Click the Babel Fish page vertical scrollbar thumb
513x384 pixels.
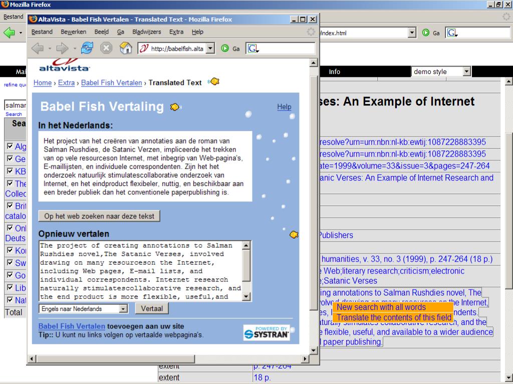[314, 192]
